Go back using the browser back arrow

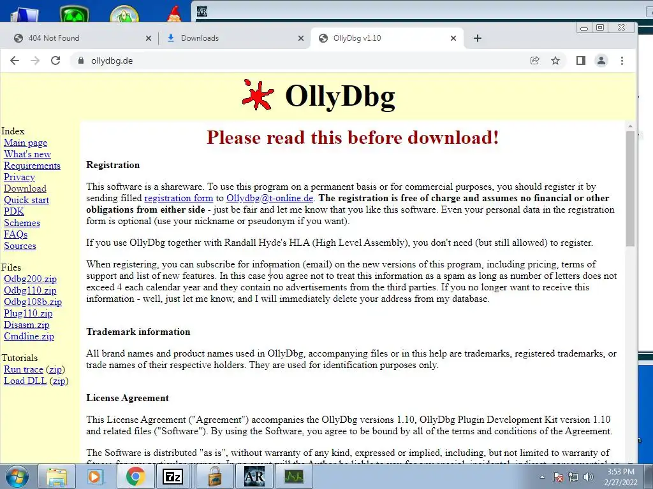point(15,60)
